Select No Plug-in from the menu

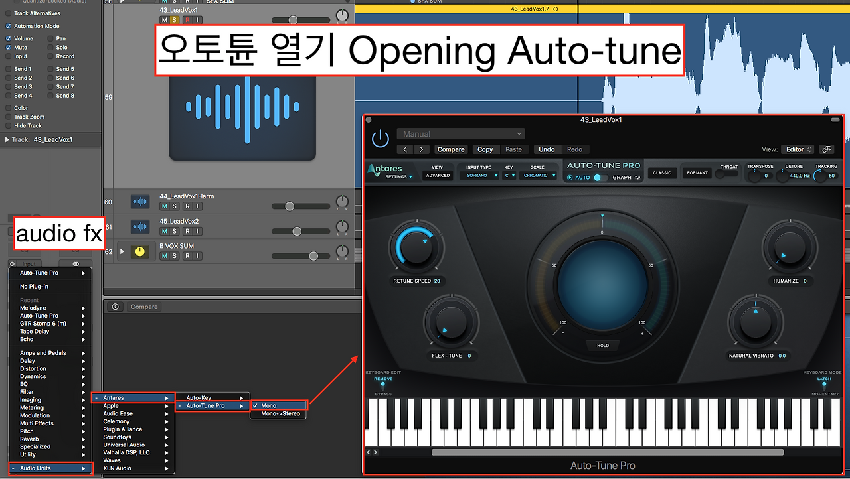[x=52, y=287]
